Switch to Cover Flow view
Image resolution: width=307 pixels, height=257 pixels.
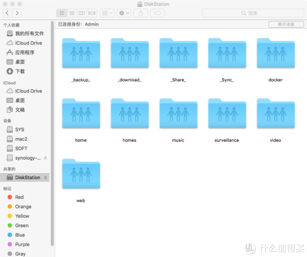pyautogui.click(x=92, y=13)
